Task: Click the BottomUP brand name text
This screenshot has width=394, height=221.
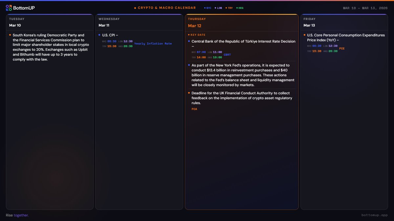Action: 24,8
